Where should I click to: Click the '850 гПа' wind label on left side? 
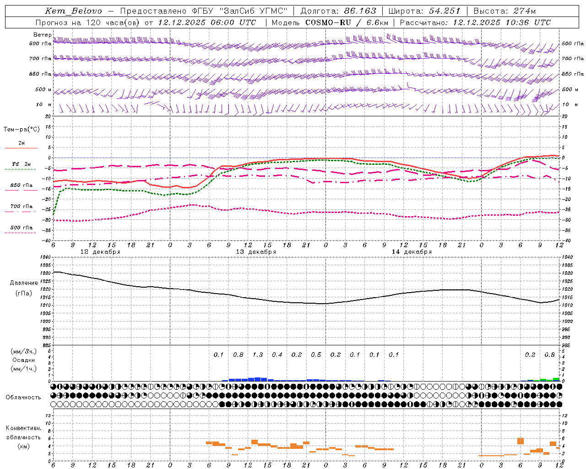click(40, 74)
